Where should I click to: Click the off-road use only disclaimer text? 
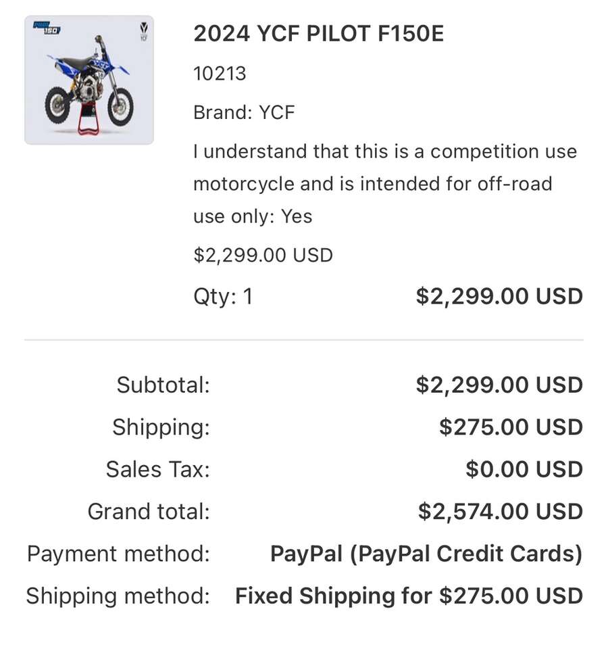coord(384,183)
